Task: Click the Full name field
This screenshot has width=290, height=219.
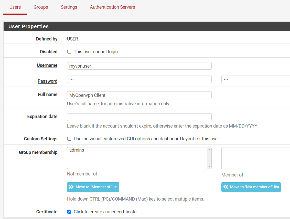Action: (139, 95)
